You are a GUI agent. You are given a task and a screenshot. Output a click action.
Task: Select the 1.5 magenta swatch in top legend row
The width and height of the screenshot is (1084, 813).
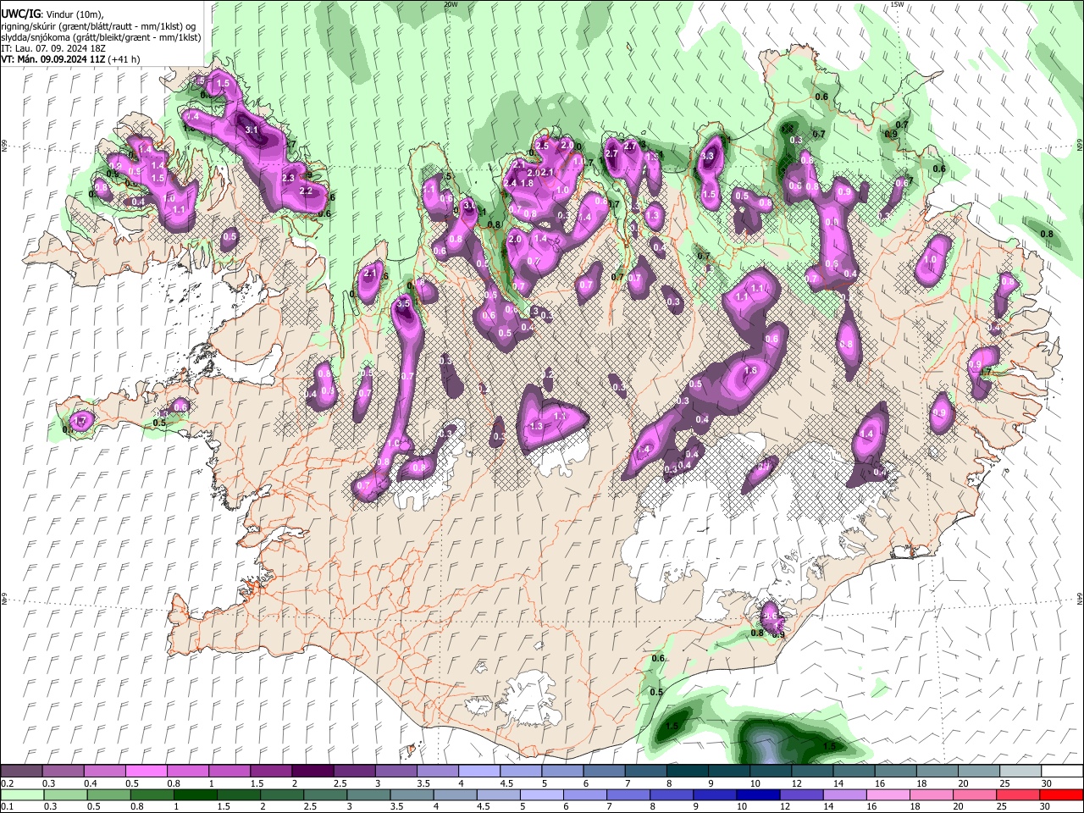[x=270, y=772]
